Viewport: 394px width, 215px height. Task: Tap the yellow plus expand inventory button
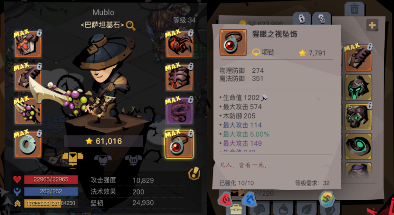372,25
